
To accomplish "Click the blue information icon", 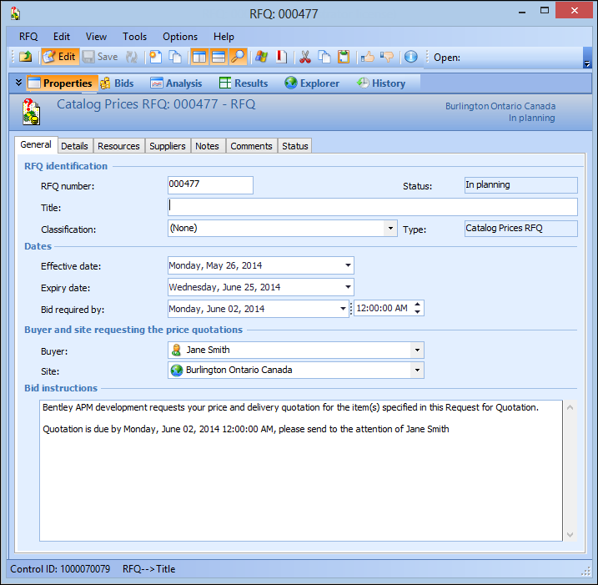I will pos(410,57).
